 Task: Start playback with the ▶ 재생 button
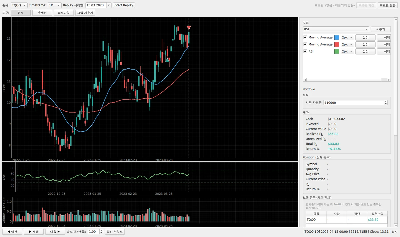point(34,232)
